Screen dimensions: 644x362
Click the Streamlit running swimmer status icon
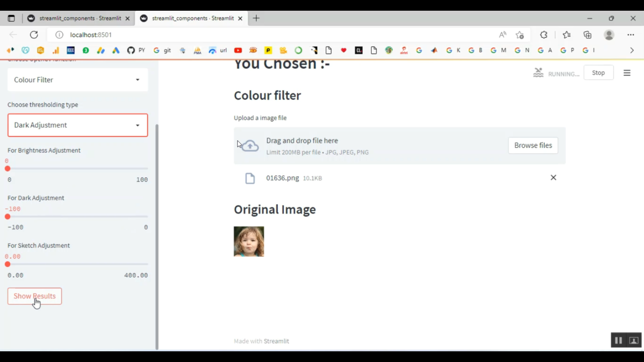[x=538, y=72]
